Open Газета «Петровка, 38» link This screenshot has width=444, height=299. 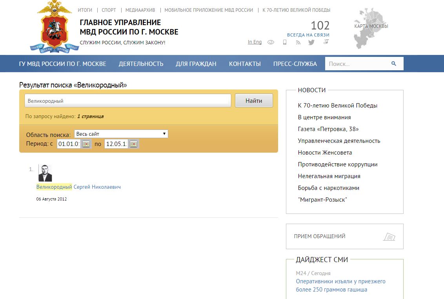[328, 129]
